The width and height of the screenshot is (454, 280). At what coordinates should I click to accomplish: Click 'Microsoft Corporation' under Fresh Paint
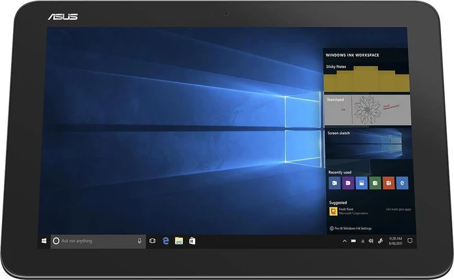click(353, 213)
